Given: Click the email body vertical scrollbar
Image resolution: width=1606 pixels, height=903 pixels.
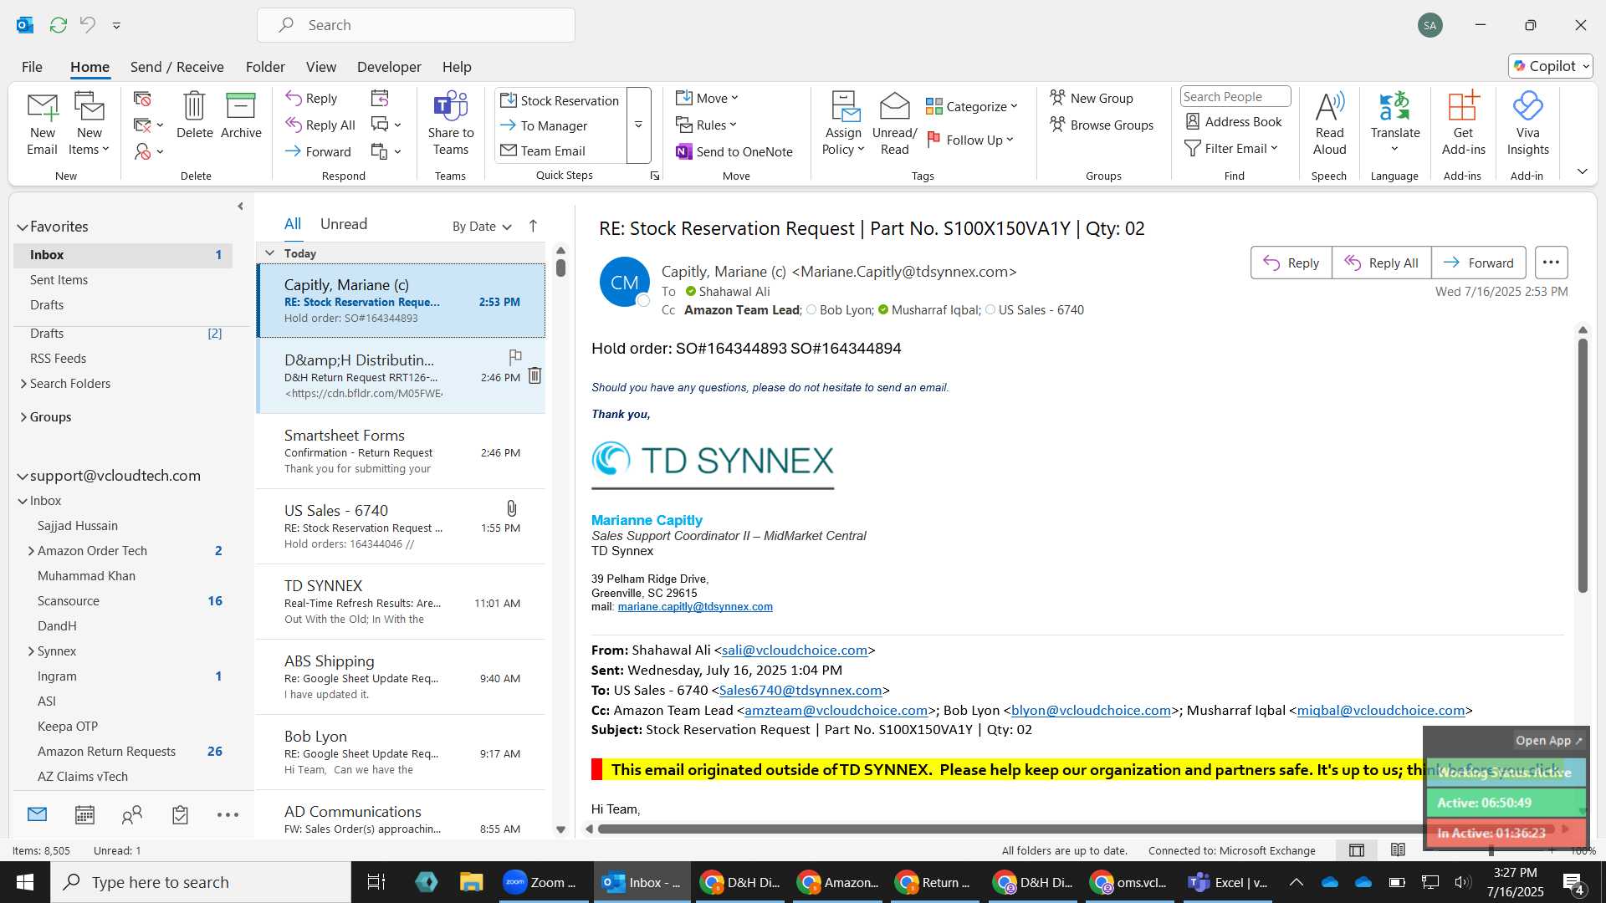Looking at the screenshot, I should [1583, 466].
